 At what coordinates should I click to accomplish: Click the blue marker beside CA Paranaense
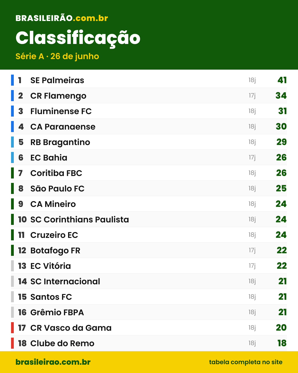point(12,127)
